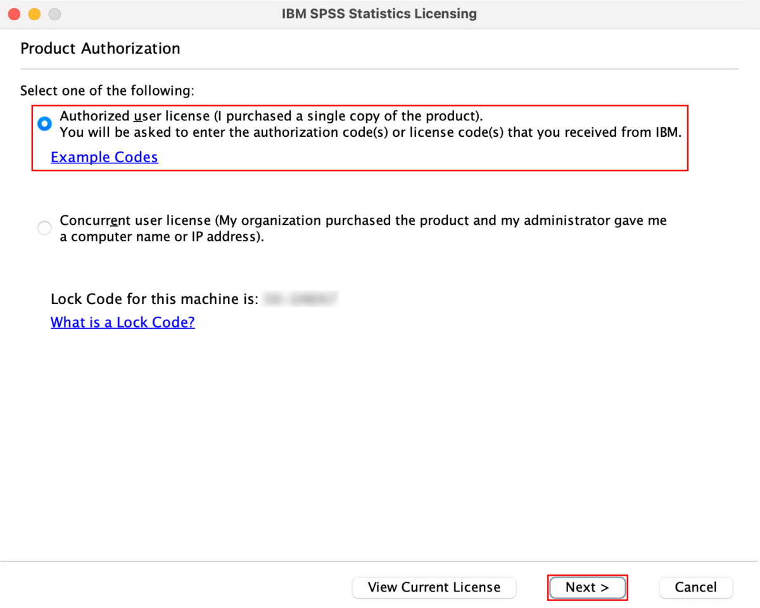
Task: Select the Authorized user license radio button
Action: [44, 123]
